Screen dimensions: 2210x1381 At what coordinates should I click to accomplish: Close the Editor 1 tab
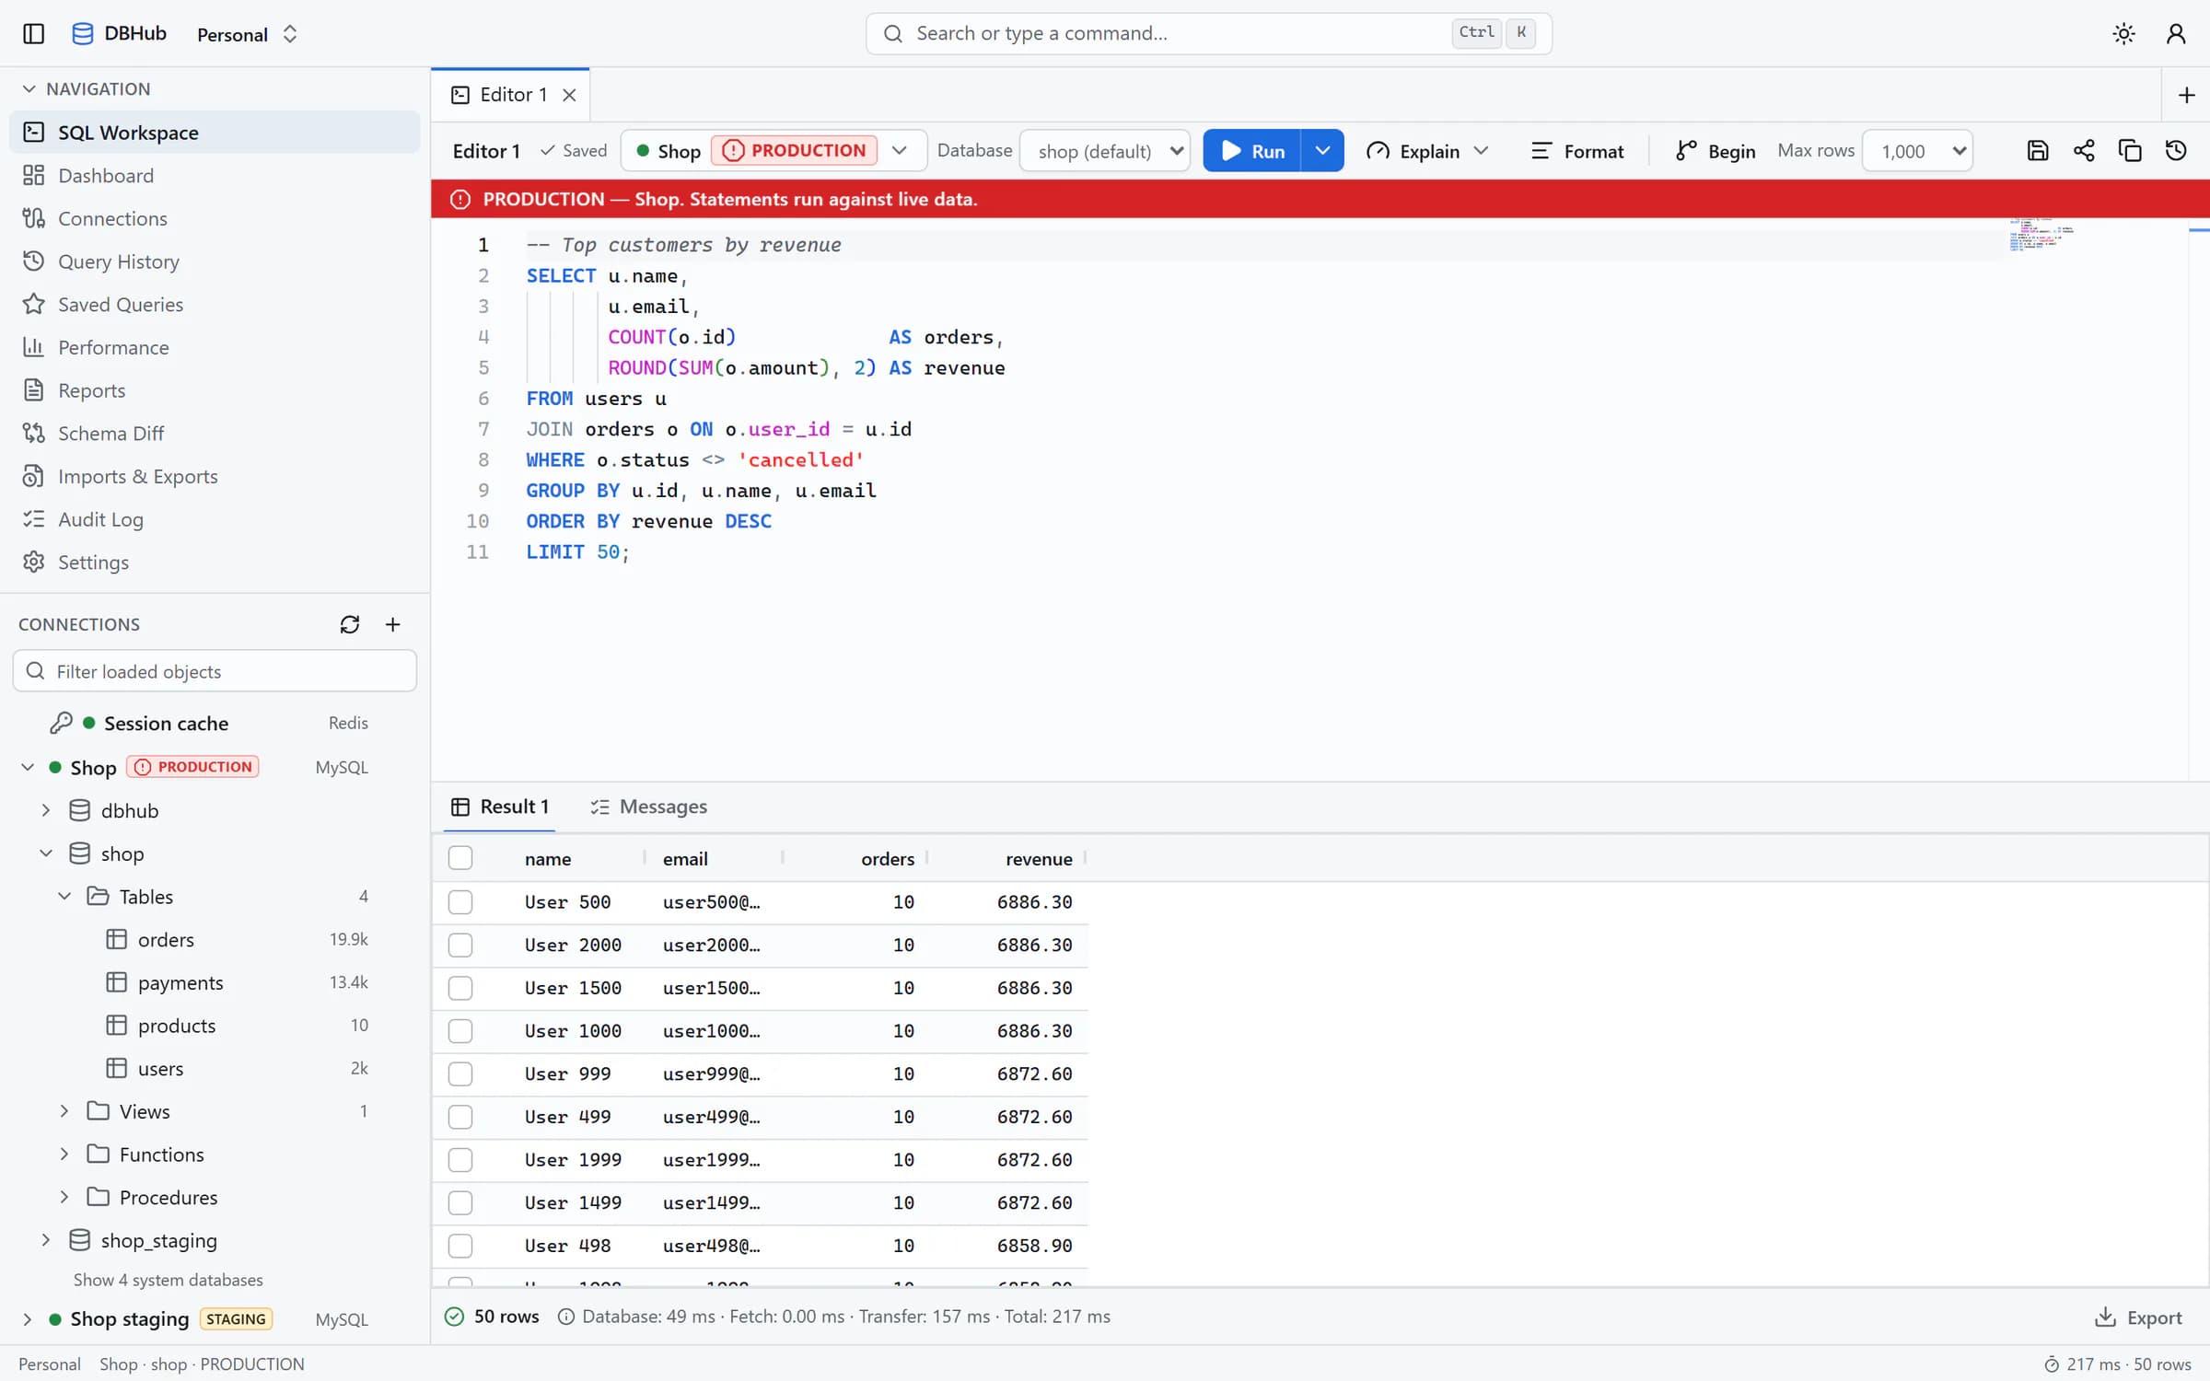(x=569, y=95)
